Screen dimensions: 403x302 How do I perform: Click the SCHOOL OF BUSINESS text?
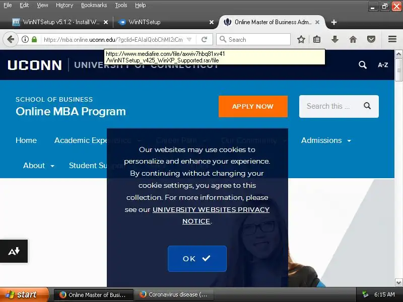click(x=54, y=100)
